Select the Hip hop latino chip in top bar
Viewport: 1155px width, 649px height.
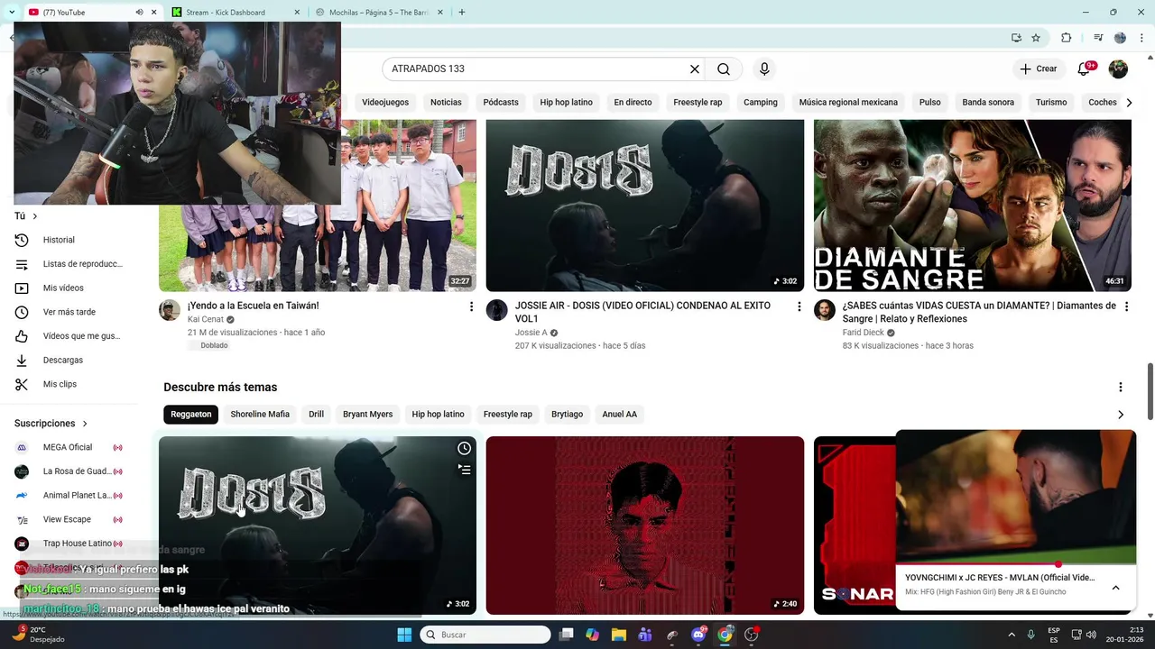click(x=566, y=102)
